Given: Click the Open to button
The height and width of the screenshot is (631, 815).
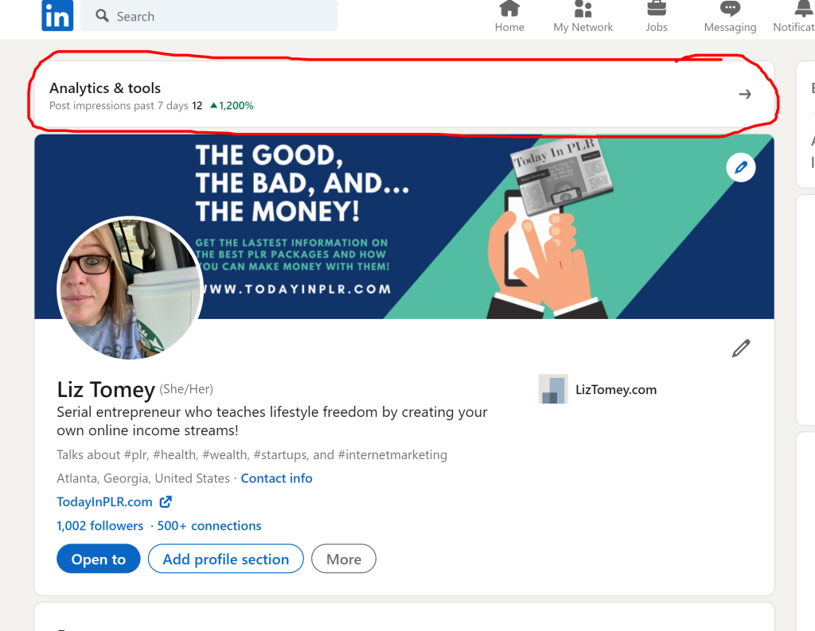Looking at the screenshot, I should coord(98,559).
